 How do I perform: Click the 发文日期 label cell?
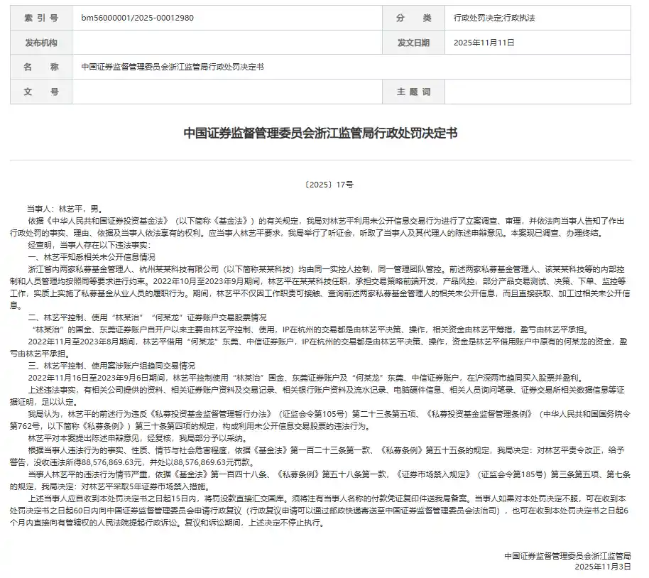click(415, 42)
